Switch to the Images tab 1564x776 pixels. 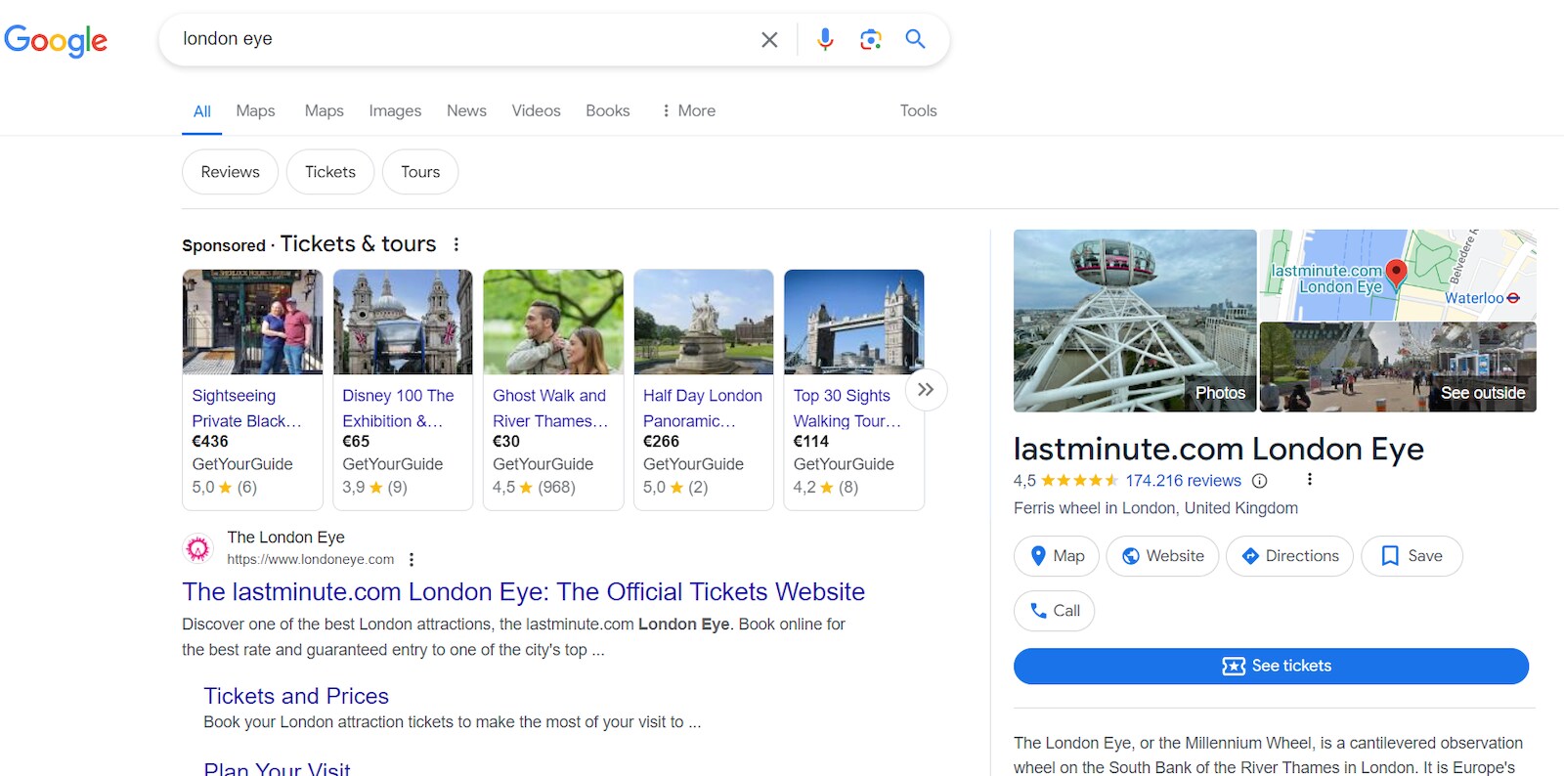coord(395,111)
